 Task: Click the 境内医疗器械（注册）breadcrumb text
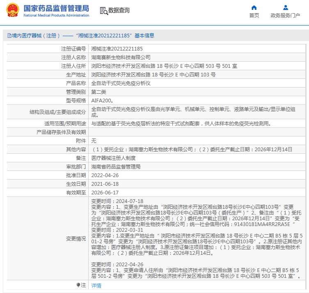(36, 36)
